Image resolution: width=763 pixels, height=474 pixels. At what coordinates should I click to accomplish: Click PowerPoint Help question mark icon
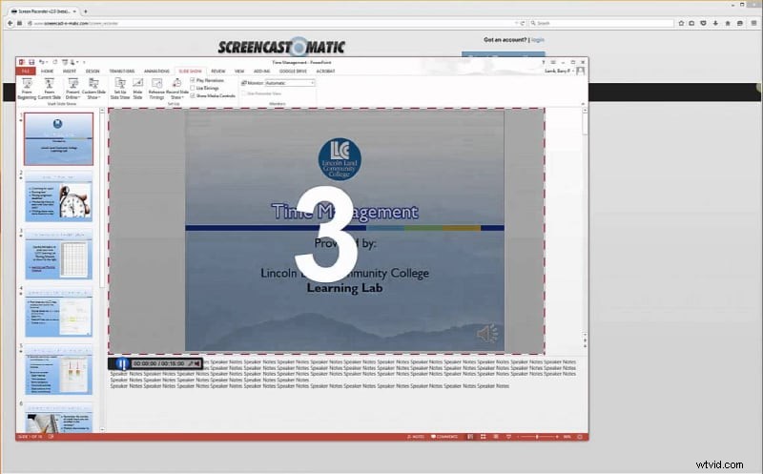(x=544, y=62)
